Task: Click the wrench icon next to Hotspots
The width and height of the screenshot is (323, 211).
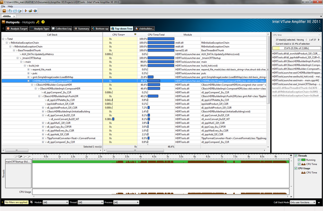Action: pyautogui.click(x=38, y=22)
